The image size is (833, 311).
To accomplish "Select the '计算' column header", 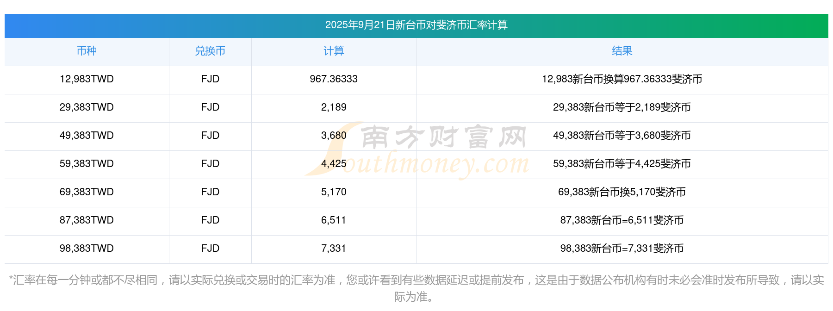I will coord(334,51).
